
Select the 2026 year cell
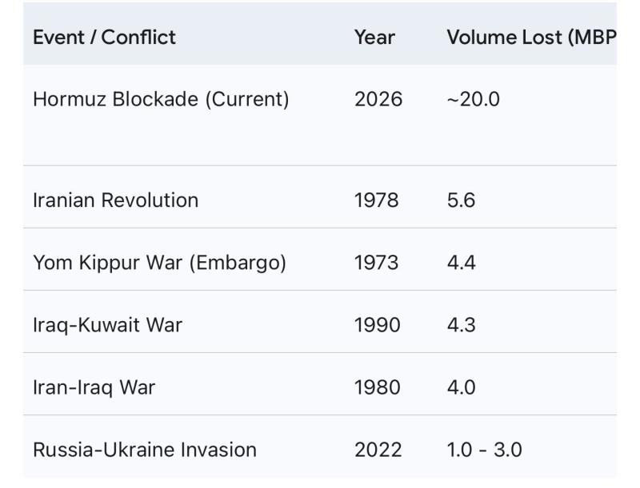point(378,99)
